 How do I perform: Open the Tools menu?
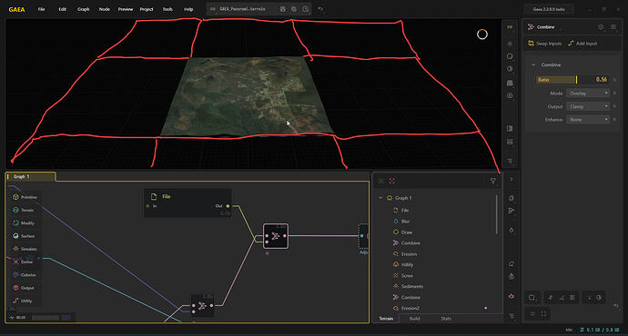[167, 9]
